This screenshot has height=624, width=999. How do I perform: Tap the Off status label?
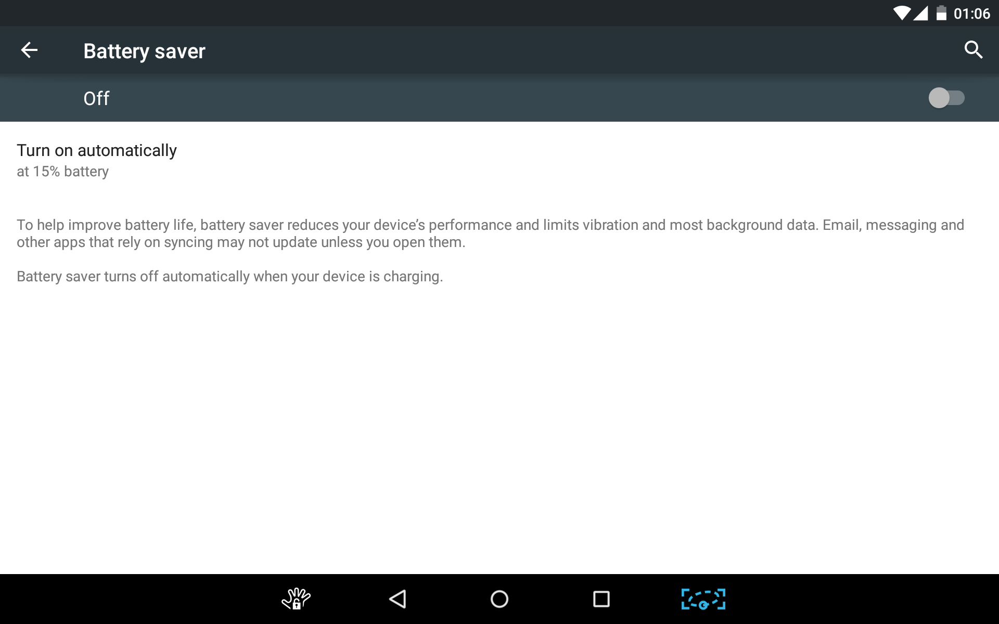96,98
